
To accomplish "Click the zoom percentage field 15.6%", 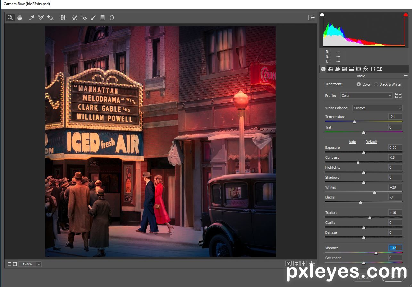I will (27, 264).
